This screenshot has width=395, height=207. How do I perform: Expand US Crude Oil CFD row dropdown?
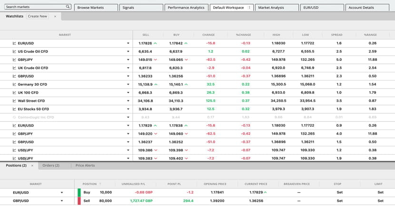coord(128,51)
